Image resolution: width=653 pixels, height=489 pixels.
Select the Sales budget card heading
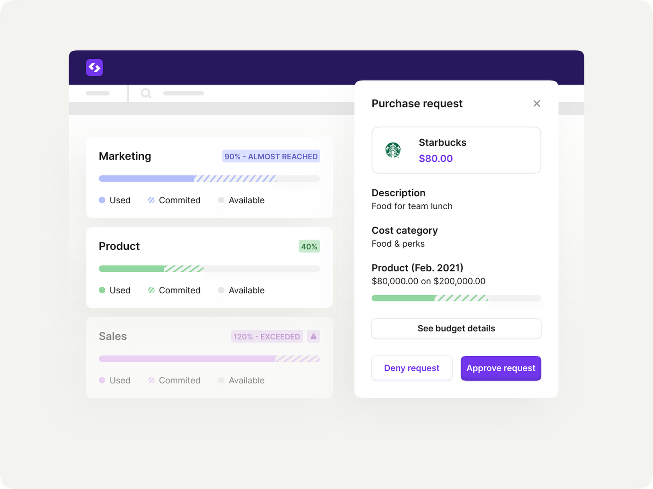(113, 336)
